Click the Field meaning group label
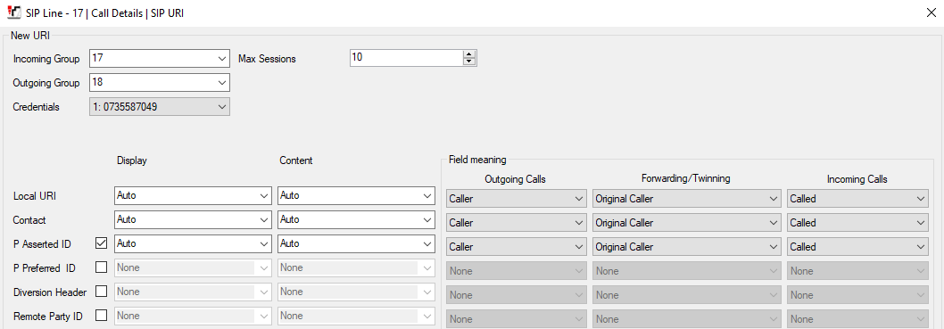Image resolution: width=944 pixels, height=329 pixels. [477, 160]
